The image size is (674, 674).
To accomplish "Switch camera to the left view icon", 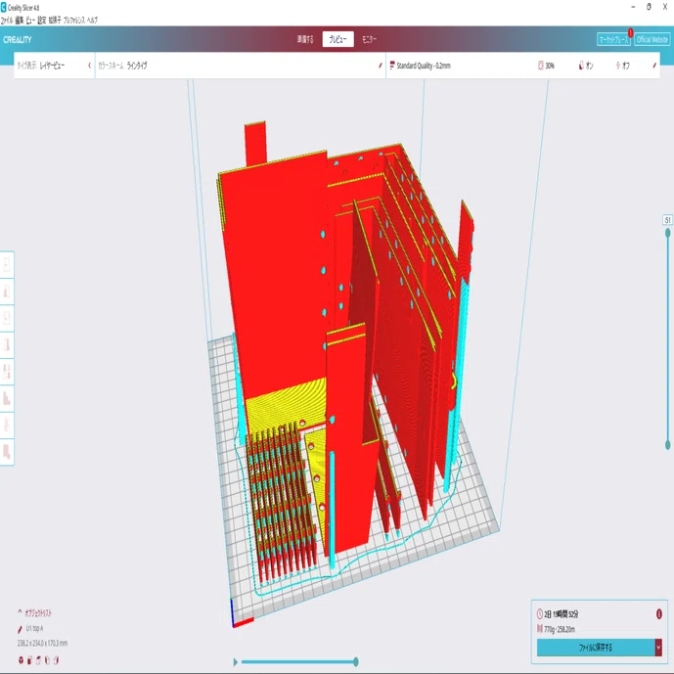I will (x=47, y=659).
